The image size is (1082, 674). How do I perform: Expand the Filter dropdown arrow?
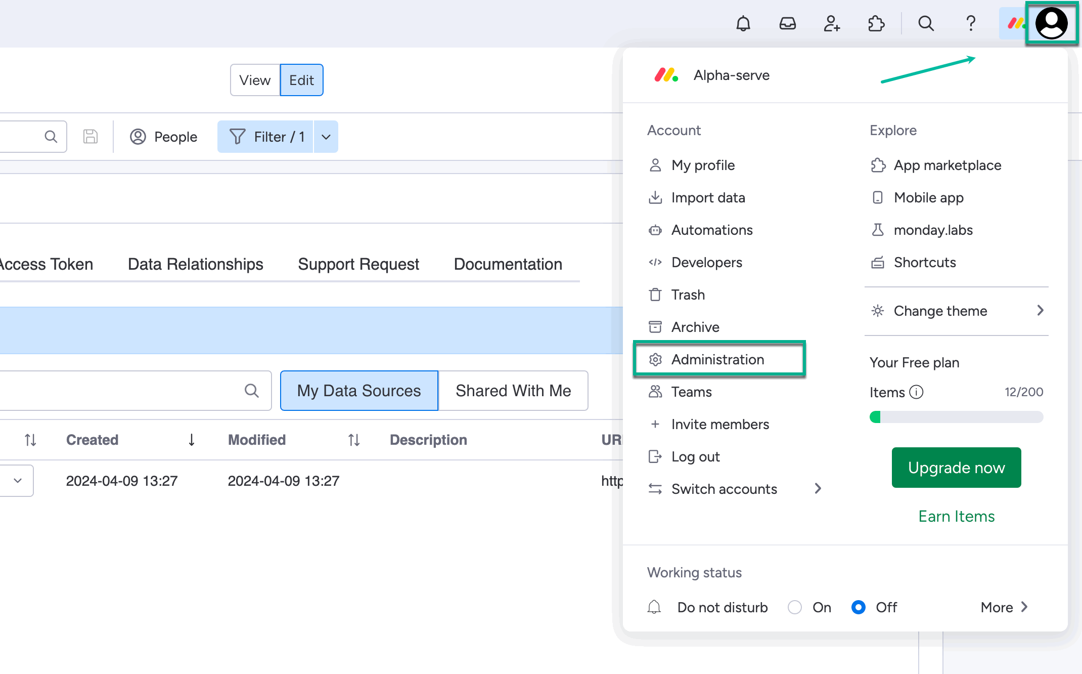[326, 137]
